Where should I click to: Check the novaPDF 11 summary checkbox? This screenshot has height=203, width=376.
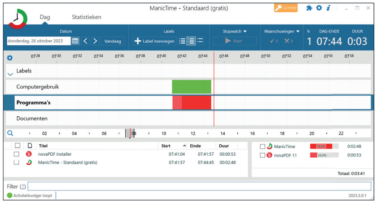point(262,155)
